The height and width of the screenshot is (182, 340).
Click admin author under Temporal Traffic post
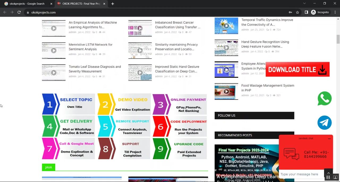pyautogui.click(x=245, y=29)
